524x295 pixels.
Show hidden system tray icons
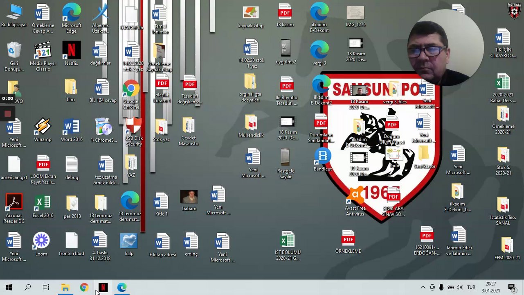[x=423, y=288]
